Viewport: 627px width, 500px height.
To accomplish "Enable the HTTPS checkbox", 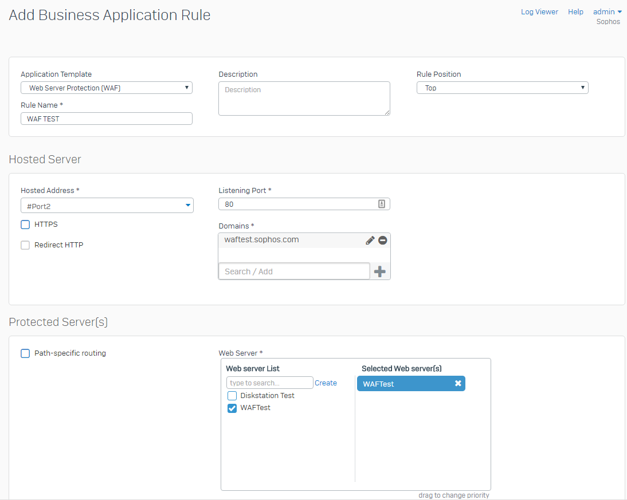I will pos(25,225).
